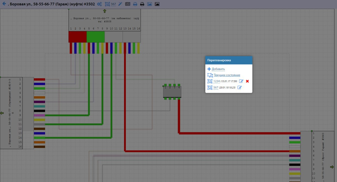Screen dimensions: 337x182
Task: Delete replanning 1234 with red cross
Action: click(x=247, y=81)
